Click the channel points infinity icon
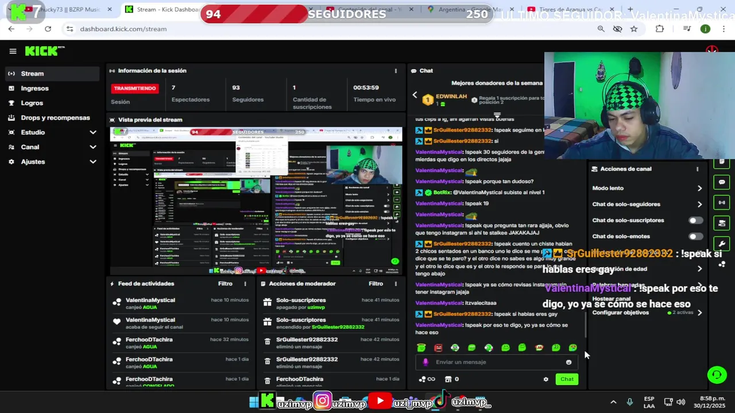Viewport: 735px width, 413px height. click(x=427, y=379)
